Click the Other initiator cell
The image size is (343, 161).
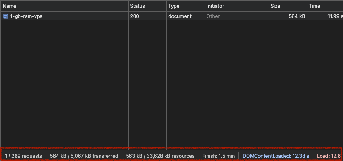coord(237,16)
